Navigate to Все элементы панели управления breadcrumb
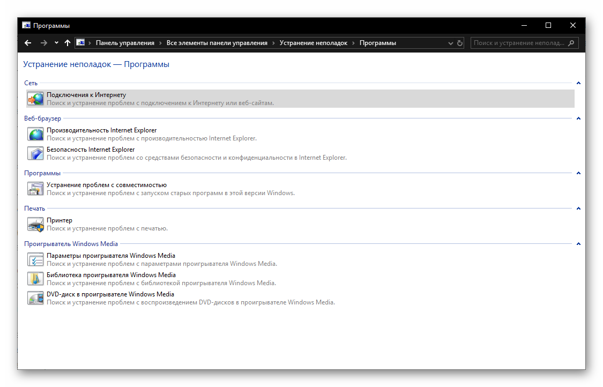 click(217, 43)
